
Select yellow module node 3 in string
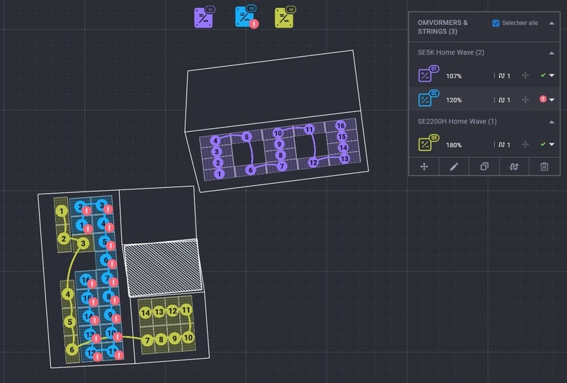(x=83, y=243)
